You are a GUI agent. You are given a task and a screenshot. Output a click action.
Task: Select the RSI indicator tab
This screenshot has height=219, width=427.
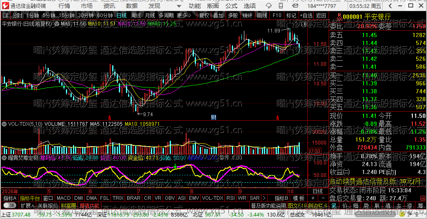tap(231, 198)
